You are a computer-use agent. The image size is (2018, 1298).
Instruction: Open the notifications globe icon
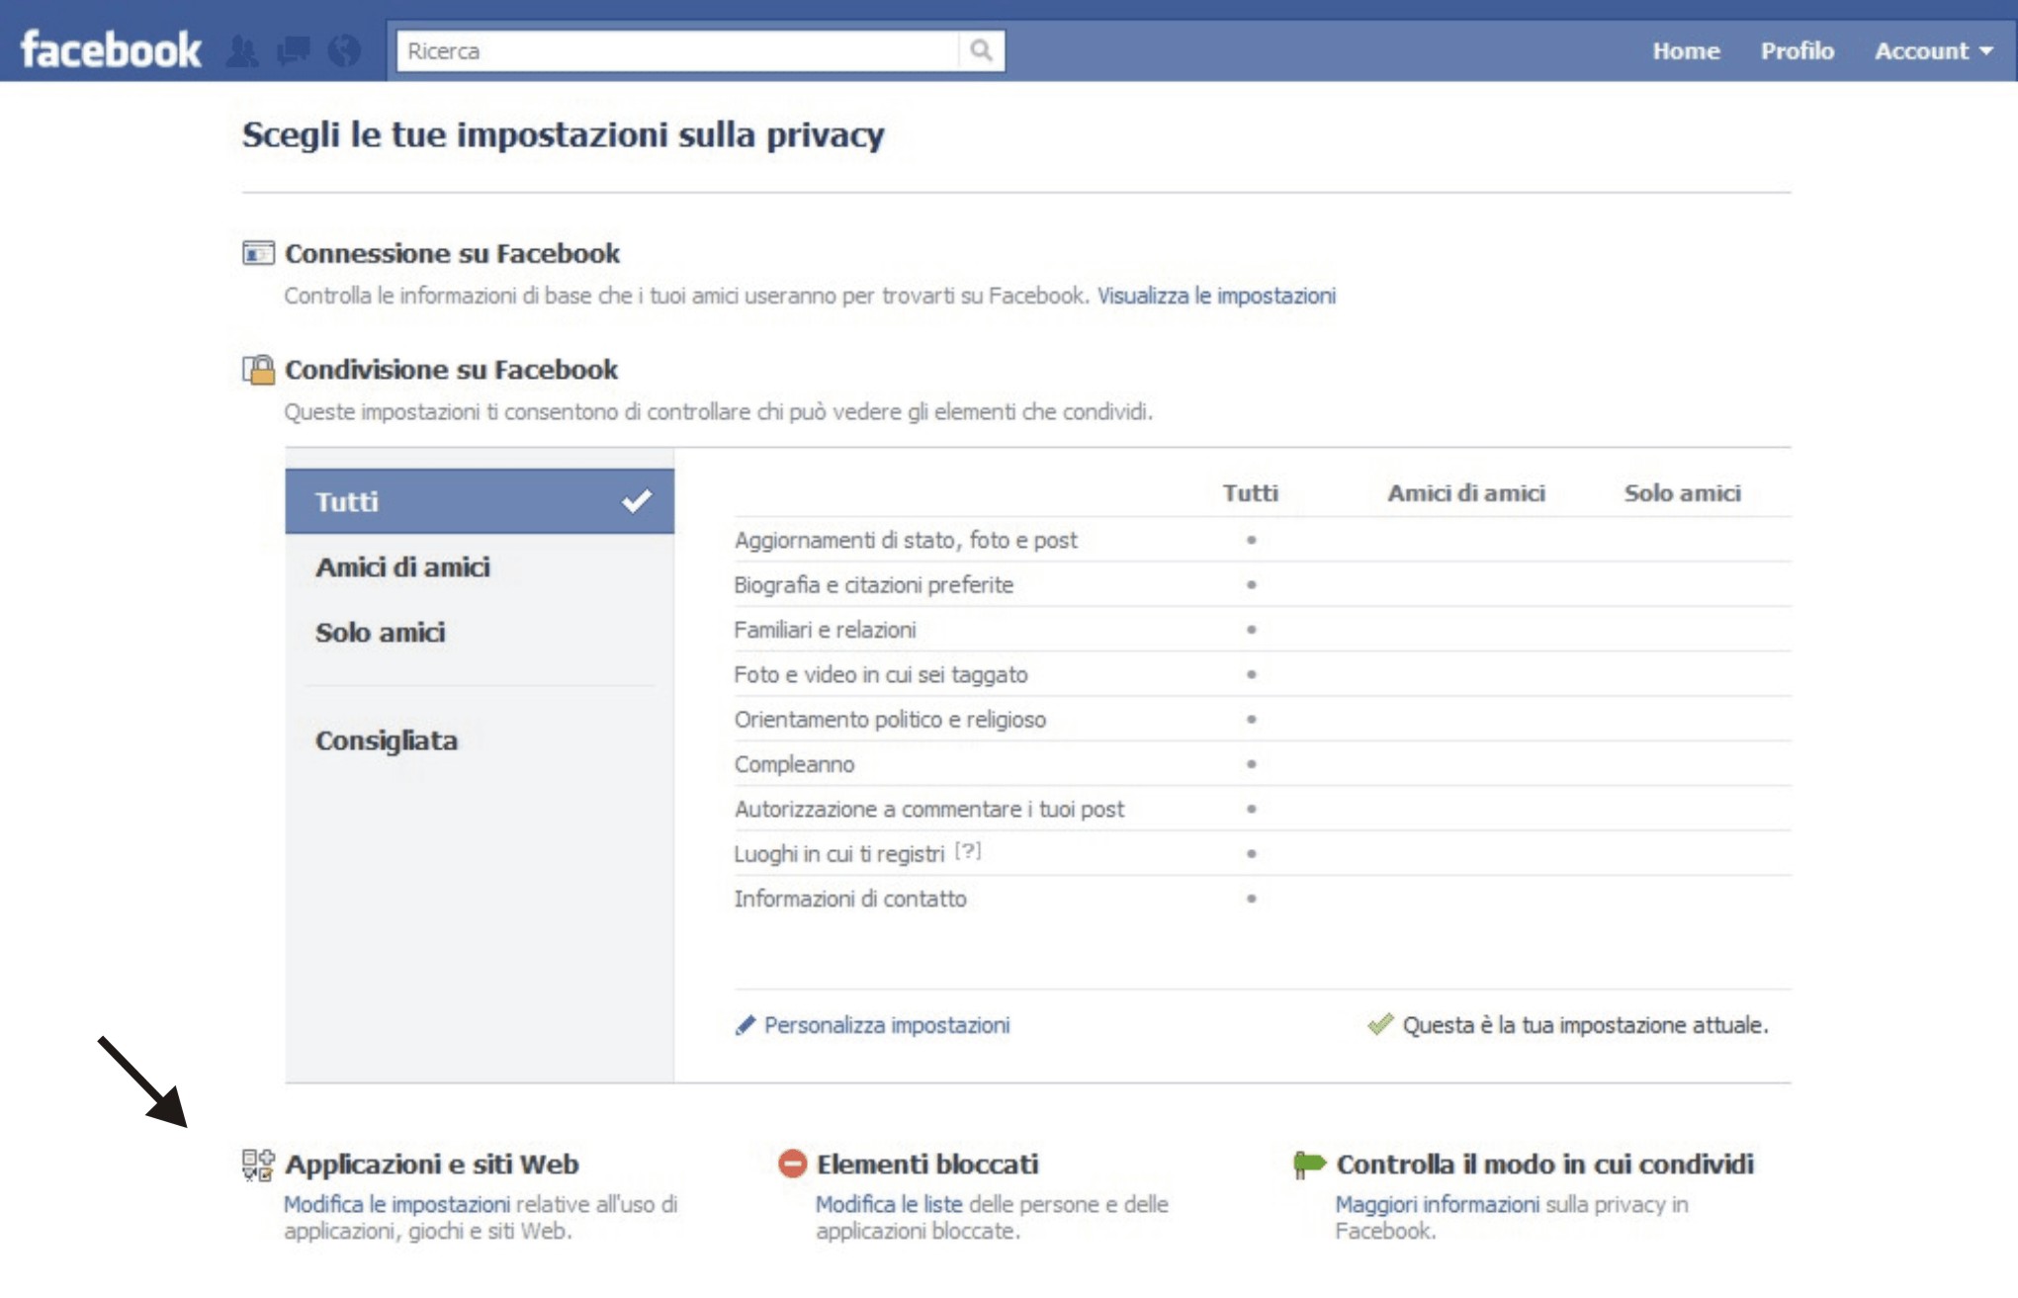(x=344, y=50)
